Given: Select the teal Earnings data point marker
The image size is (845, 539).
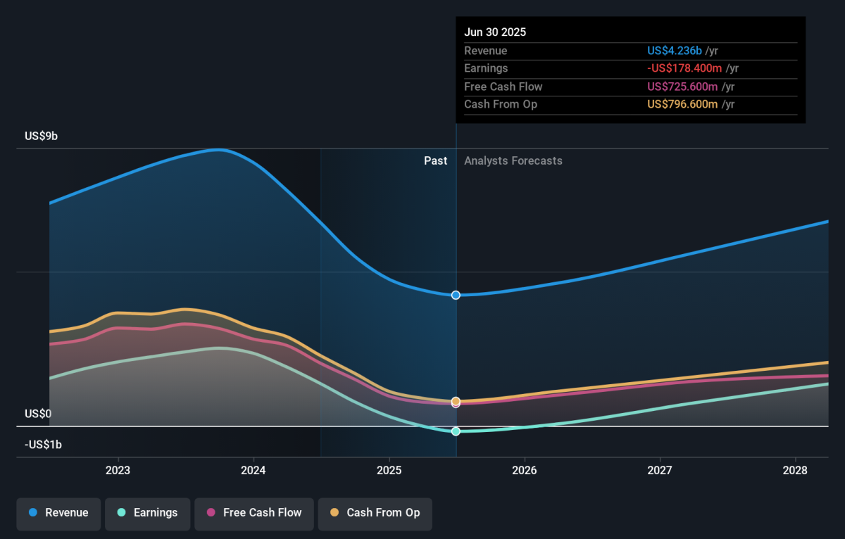Looking at the screenshot, I should point(456,431).
